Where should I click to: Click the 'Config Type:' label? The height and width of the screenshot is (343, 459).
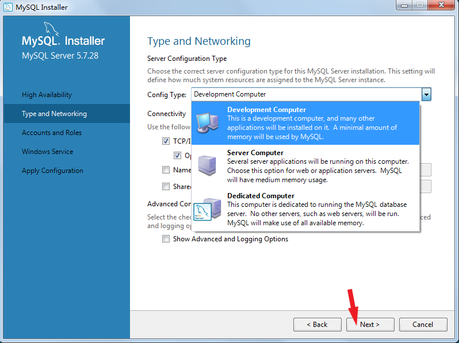tap(167, 95)
